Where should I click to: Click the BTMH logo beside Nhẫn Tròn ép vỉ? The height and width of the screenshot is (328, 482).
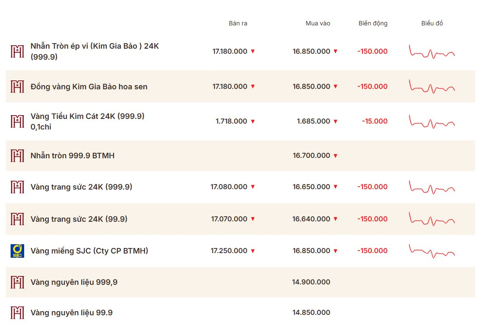(x=17, y=52)
